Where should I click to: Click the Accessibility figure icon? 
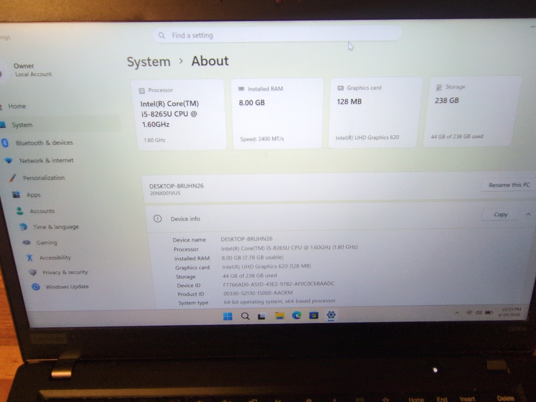(x=29, y=258)
